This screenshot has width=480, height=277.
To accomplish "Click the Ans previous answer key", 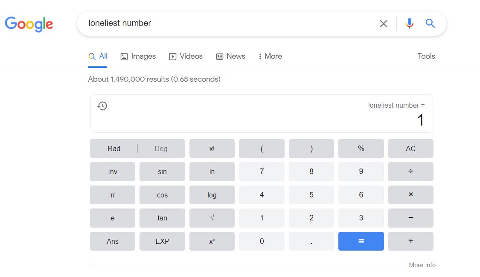I will 113,241.
